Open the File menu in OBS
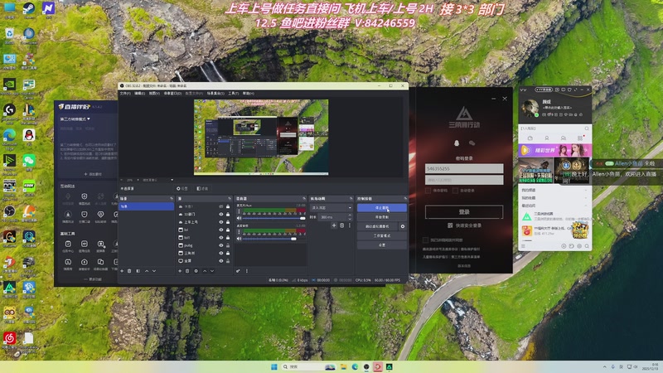The height and width of the screenshot is (373, 663). [x=125, y=94]
